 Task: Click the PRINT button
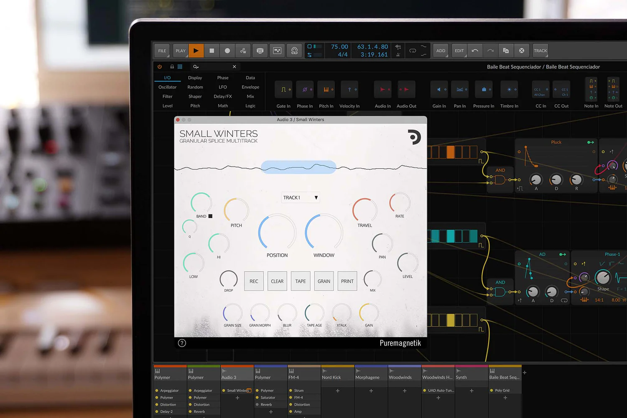pyautogui.click(x=347, y=281)
